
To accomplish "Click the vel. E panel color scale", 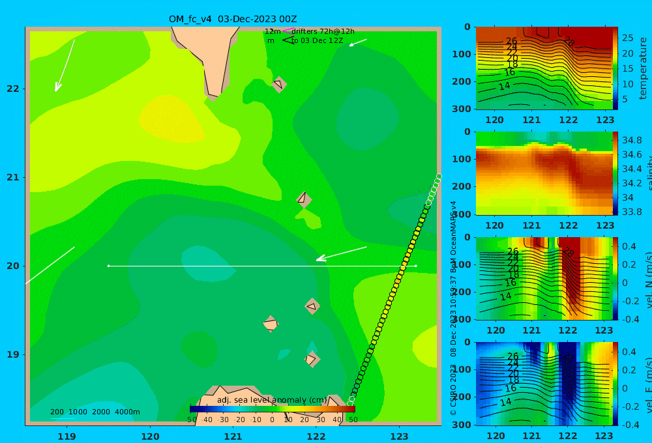I will click(x=615, y=384).
